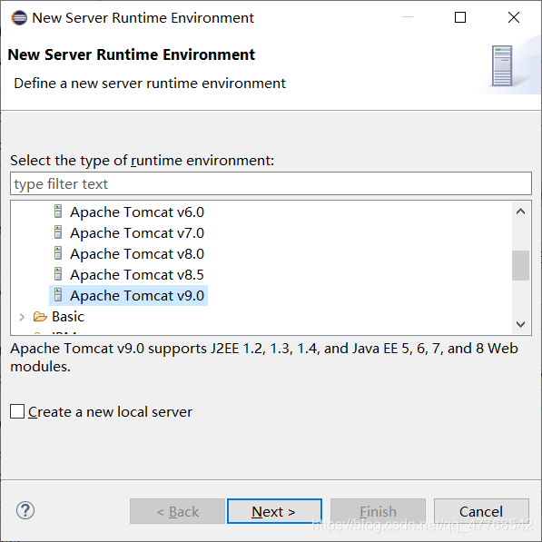Select the Basic category label
Screen dimensions: 542x542
coord(68,317)
